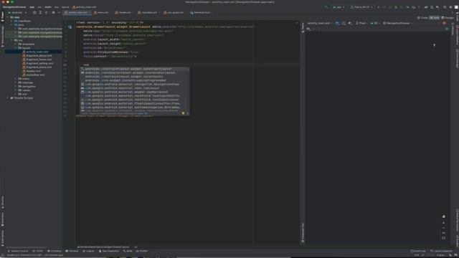The width and height of the screenshot is (459, 258).
Task: Click the design surface select icon
Action: pos(337,23)
